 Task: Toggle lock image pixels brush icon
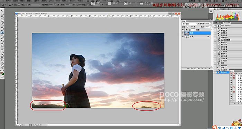click(x=189, y=27)
